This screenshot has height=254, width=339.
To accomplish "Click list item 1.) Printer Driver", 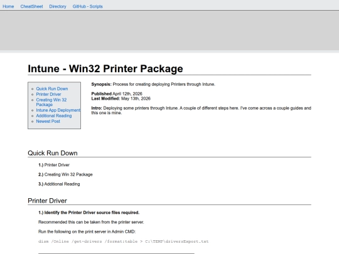I will (54, 165).
